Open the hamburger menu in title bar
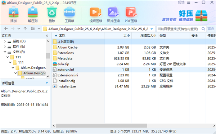The width and height of the screenshot is (216, 134). point(189,3)
